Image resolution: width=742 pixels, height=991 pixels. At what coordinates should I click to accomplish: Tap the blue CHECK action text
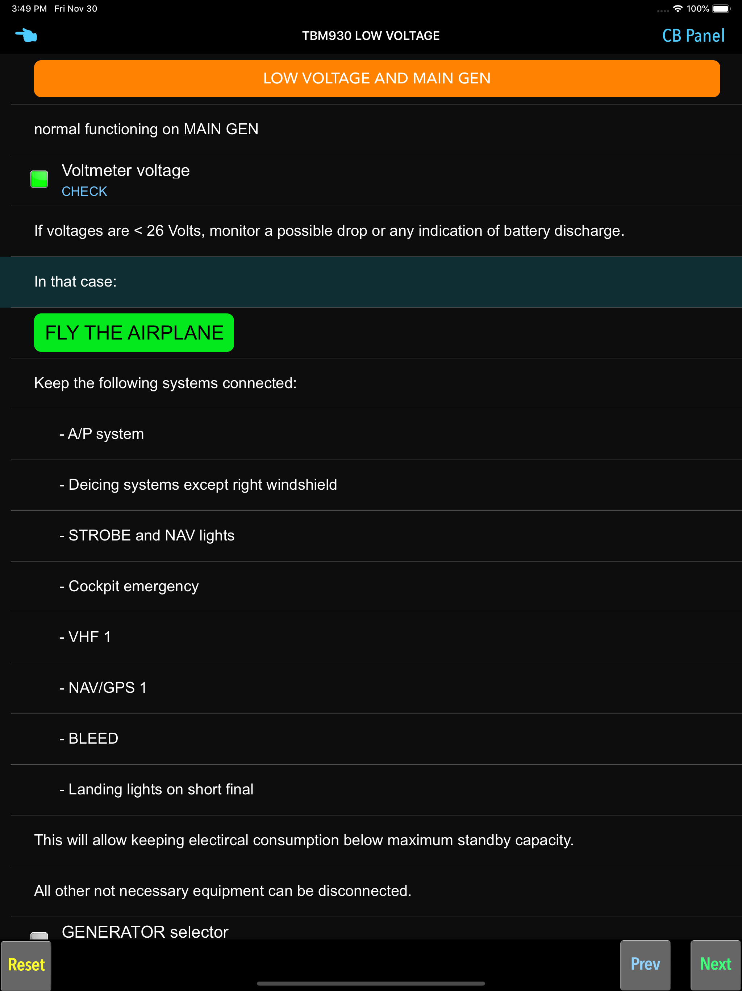coord(84,191)
